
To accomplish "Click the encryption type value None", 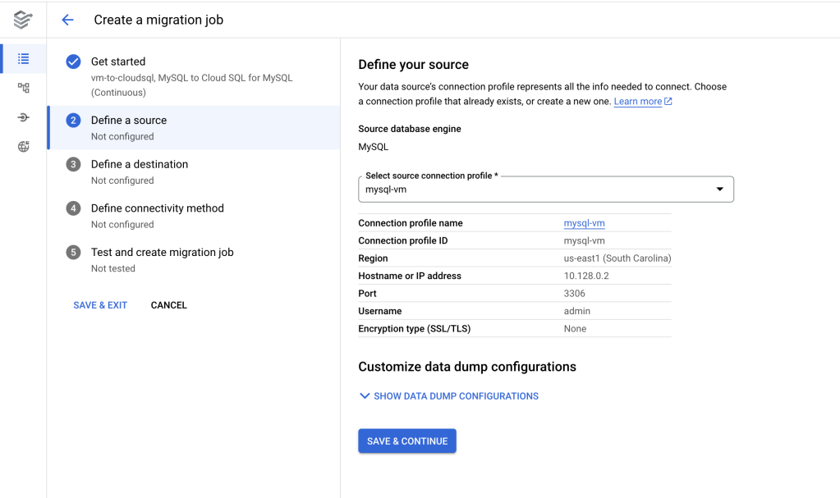I will pos(575,329).
